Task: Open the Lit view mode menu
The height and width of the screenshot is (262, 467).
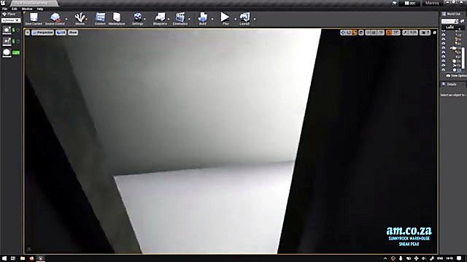Action: coord(61,33)
